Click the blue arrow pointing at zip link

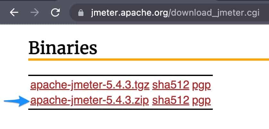15,101
